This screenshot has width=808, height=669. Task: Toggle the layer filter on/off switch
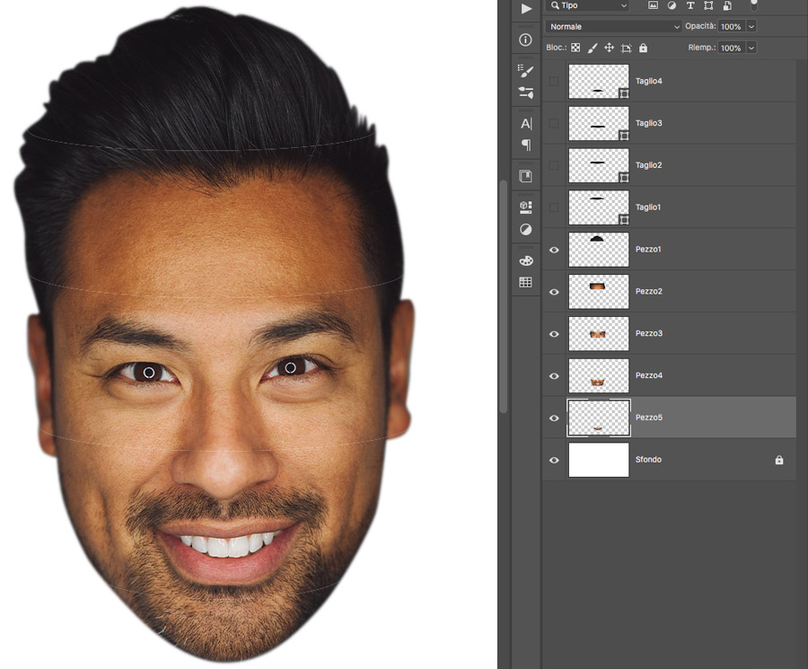tap(753, 5)
